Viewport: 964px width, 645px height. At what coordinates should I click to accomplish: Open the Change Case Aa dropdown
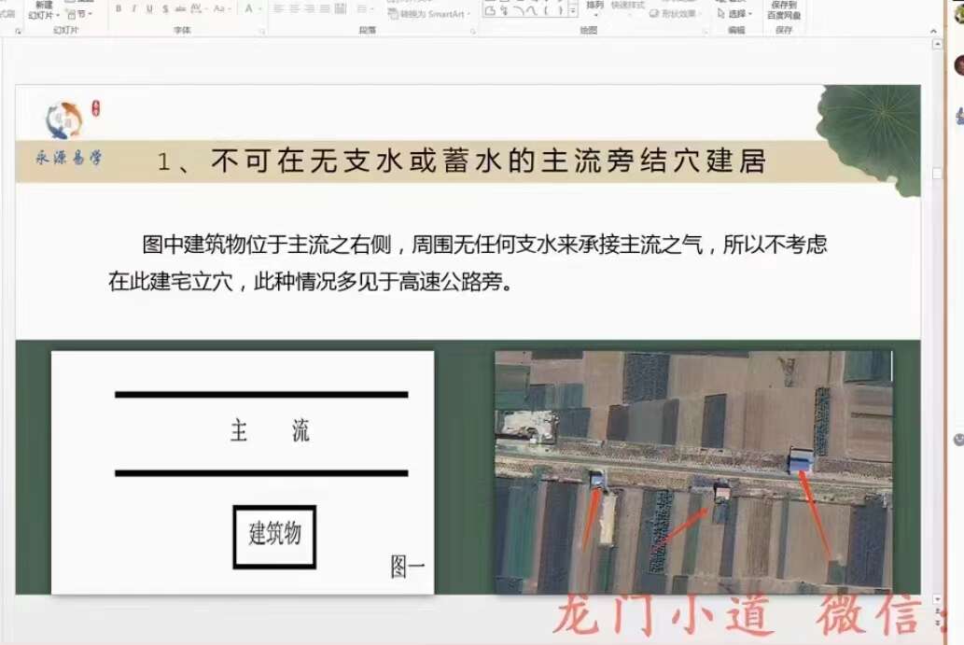(221, 9)
